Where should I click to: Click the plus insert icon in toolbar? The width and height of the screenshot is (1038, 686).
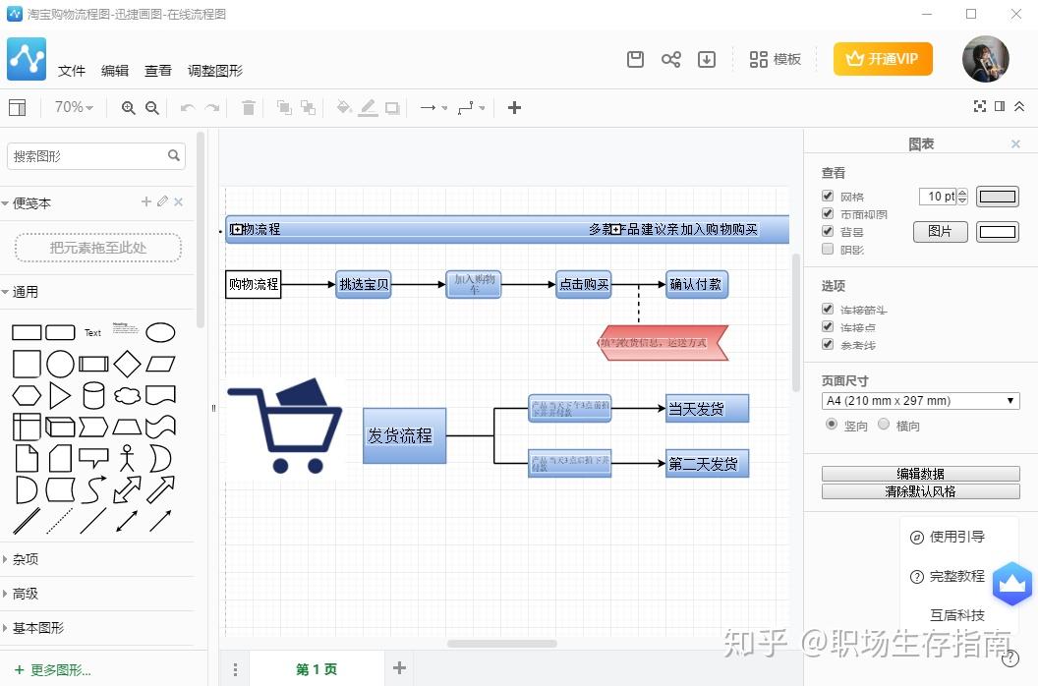coord(514,107)
